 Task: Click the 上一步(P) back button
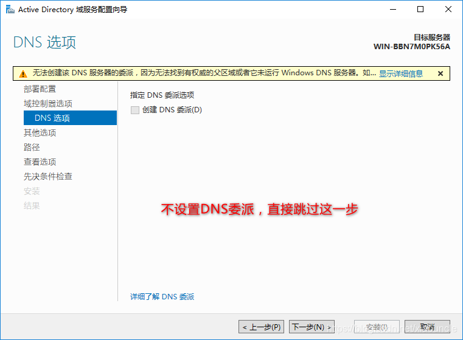(262, 327)
